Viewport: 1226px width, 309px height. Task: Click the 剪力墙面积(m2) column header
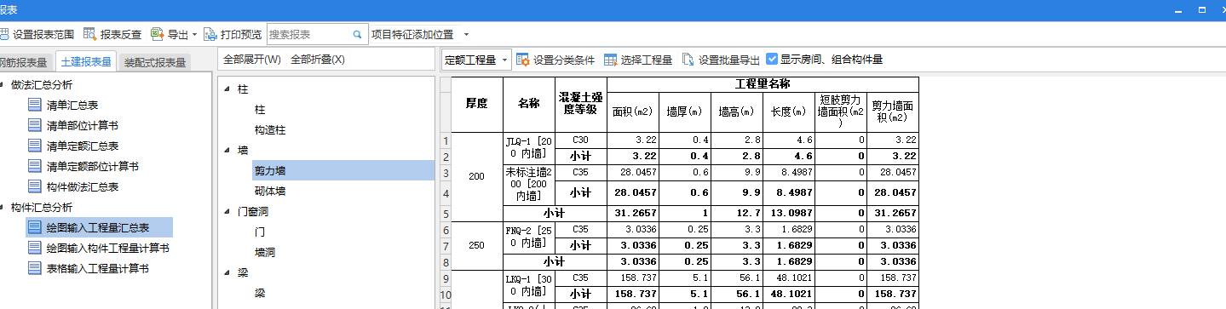893,112
